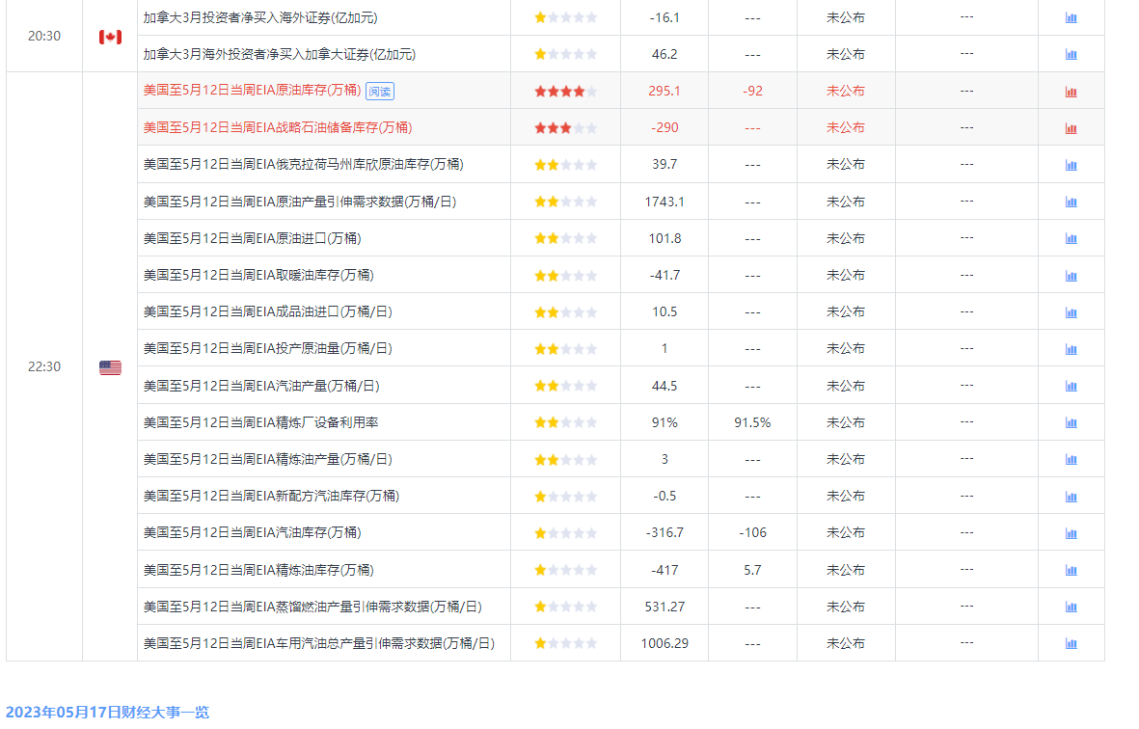The height and width of the screenshot is (729, 1139).
Task: Select 美国至5月12日当周EIA精炼油库存(万桶) text
Action: [258, 570]
